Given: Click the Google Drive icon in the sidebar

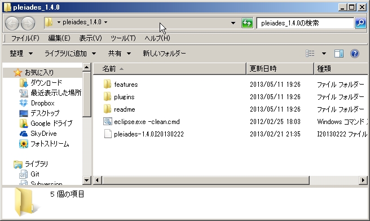Looking at the screenshot, I should point(24,123).
